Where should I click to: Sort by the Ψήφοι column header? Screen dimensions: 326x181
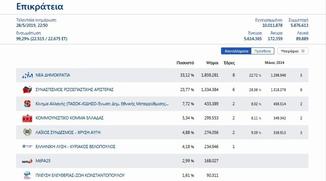(x=212, y=63)
